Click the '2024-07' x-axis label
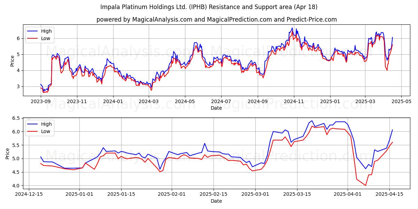Image resolution: width=418 pixels, height=209 pixels. (x=221, y=102)
